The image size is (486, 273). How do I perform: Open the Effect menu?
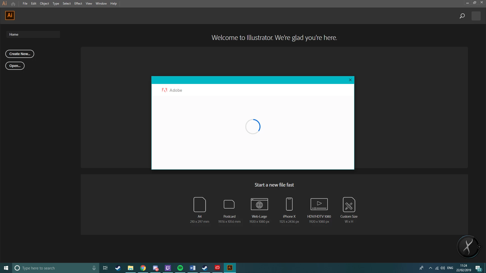click(x=78, y=4)
